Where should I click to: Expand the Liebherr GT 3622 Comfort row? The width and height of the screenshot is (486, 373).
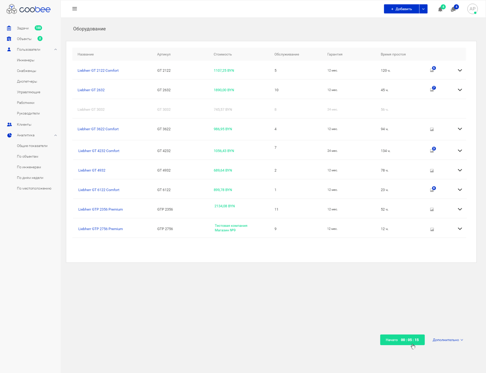pyautogui.click(x=460, y=129)
